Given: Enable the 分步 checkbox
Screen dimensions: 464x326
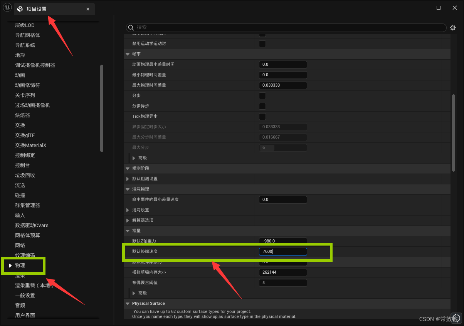Looking at the screenshot, I should [262, 95].
